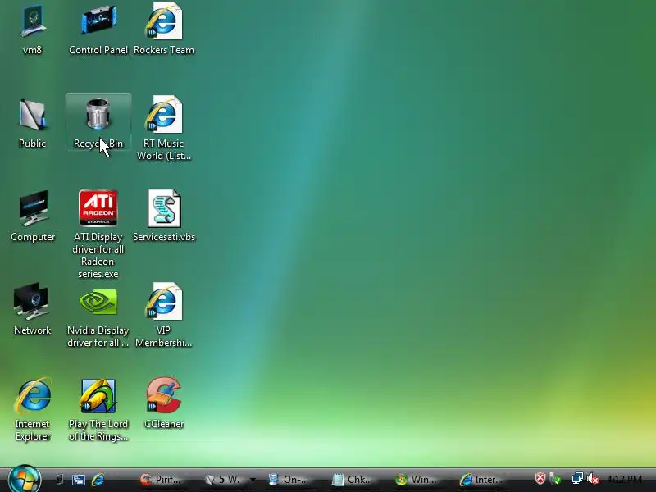Open the Windows Start orb
This screenshot has width=656, height=492.
[x=25, y=479]
